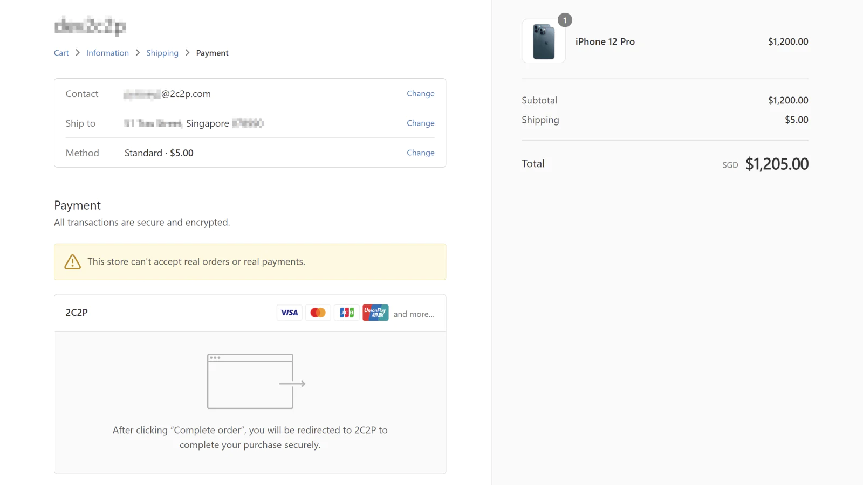This screenshot has height=485, width=863.
Task: Click the quantity badge on product image
Action: tap(565, 20)
